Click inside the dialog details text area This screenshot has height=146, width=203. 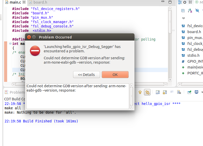(x=78, y=96)
